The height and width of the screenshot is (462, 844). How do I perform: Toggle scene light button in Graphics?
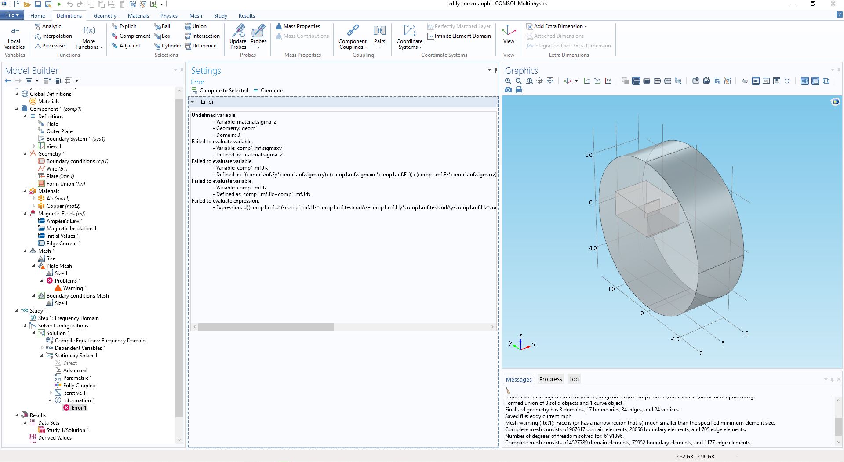point(805,81)
